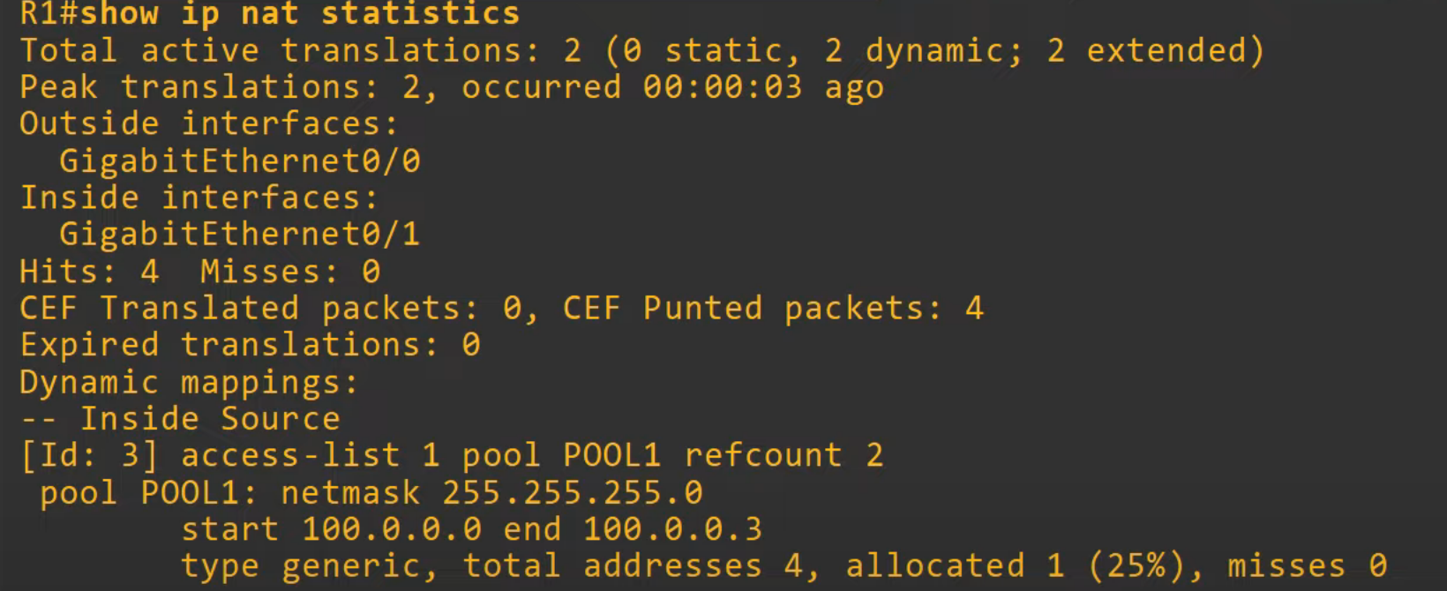Click the "Dynamic mappings:" label
The image size is (1447, 591).
189,383
